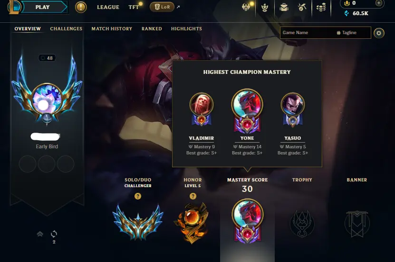Click the refresh arrows icon under banner
The height and width of the screenshot is (262, 395).
tap(54, 234)
